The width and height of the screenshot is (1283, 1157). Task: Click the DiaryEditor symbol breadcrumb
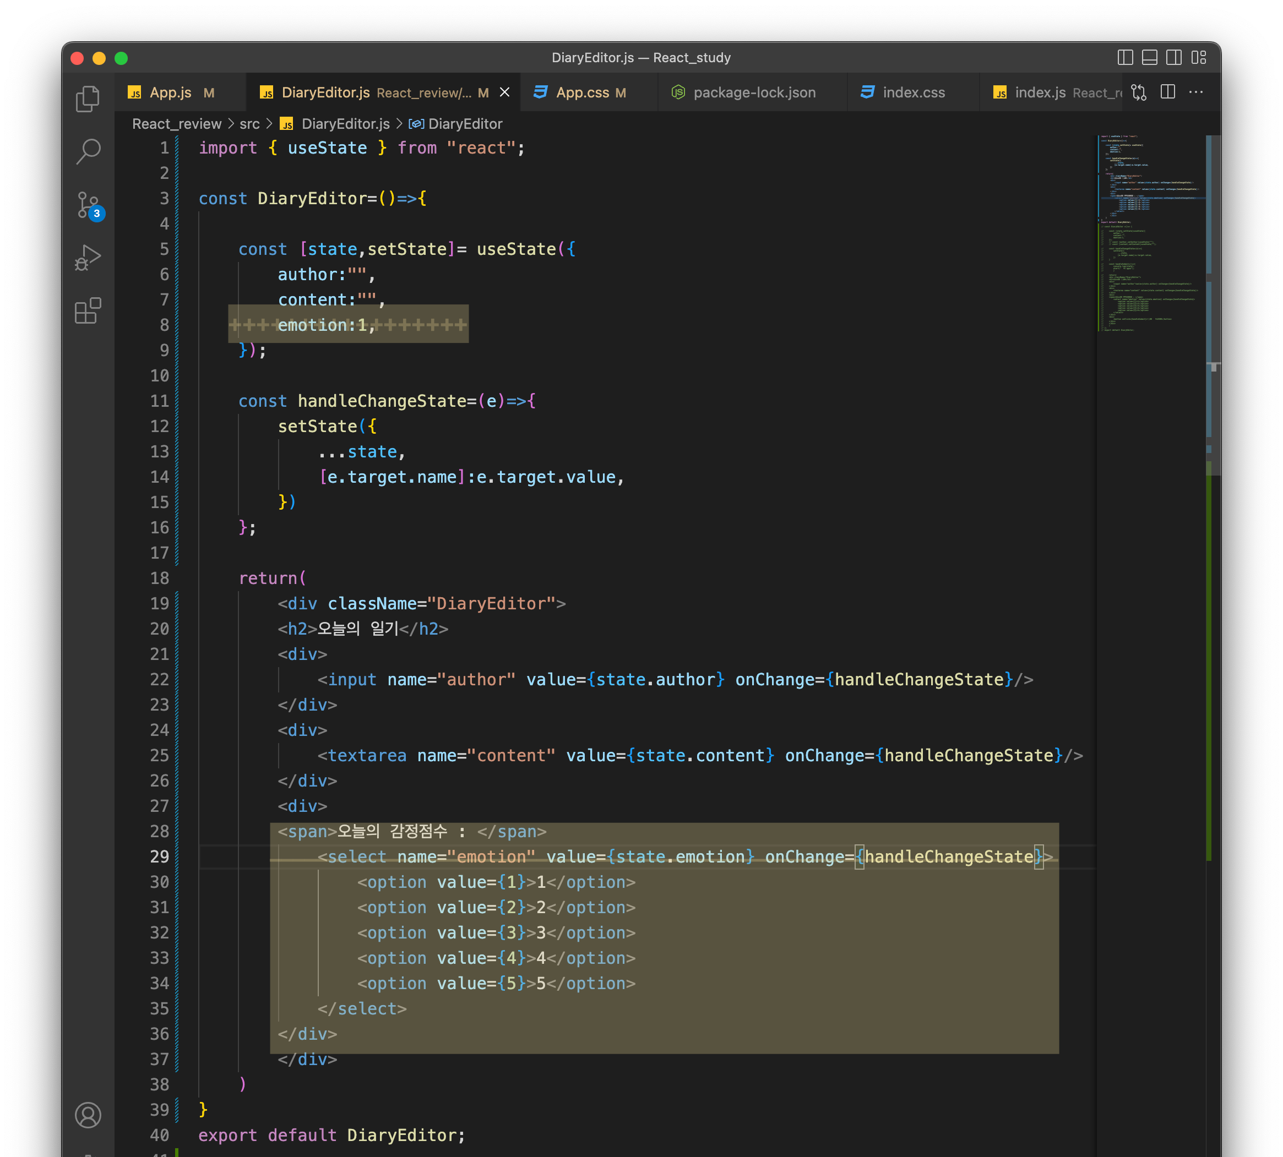click(x=464, y=124)
